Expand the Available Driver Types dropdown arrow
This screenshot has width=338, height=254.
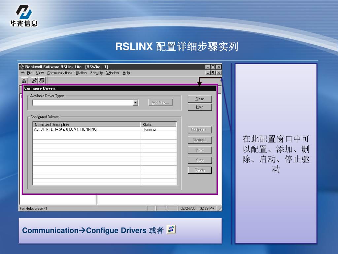click(x=135, y=103)
